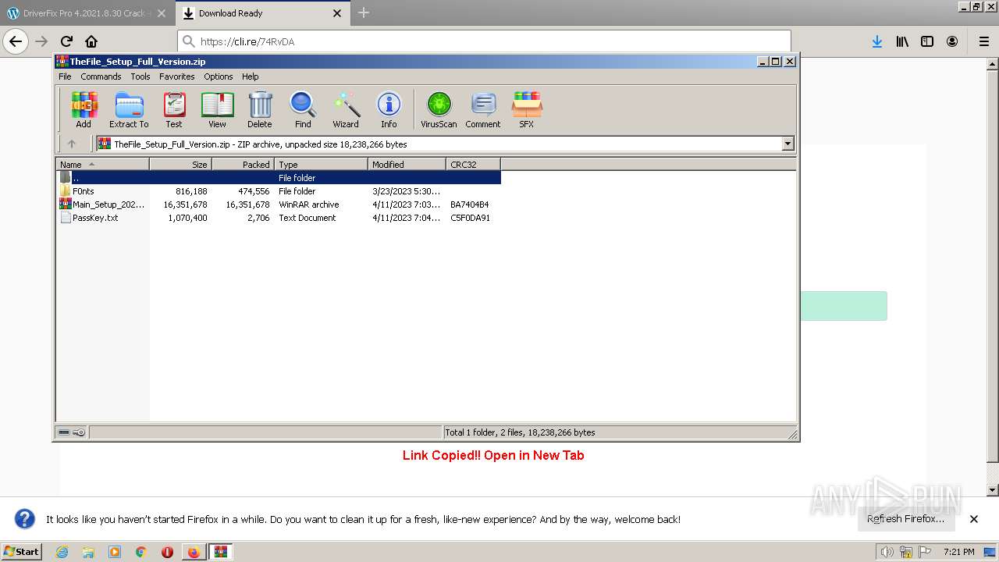999x562 pixels.
Task: Switch to the Download Ready tab
Action: click(262, 13)
